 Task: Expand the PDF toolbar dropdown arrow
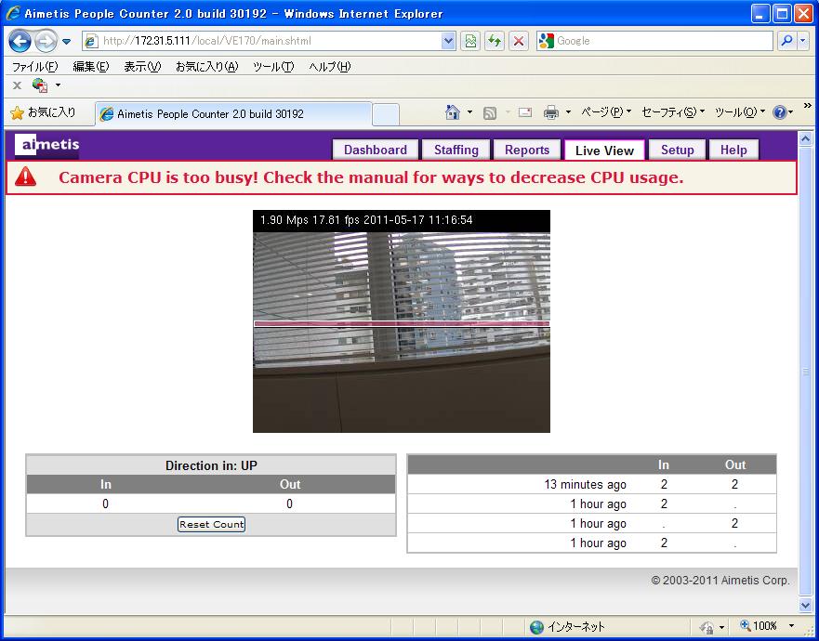(x=58, y=85)
